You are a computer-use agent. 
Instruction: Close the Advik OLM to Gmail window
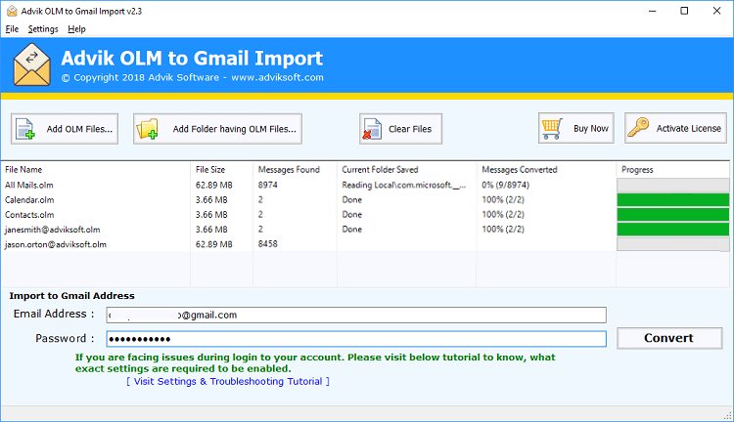[716, 11]
